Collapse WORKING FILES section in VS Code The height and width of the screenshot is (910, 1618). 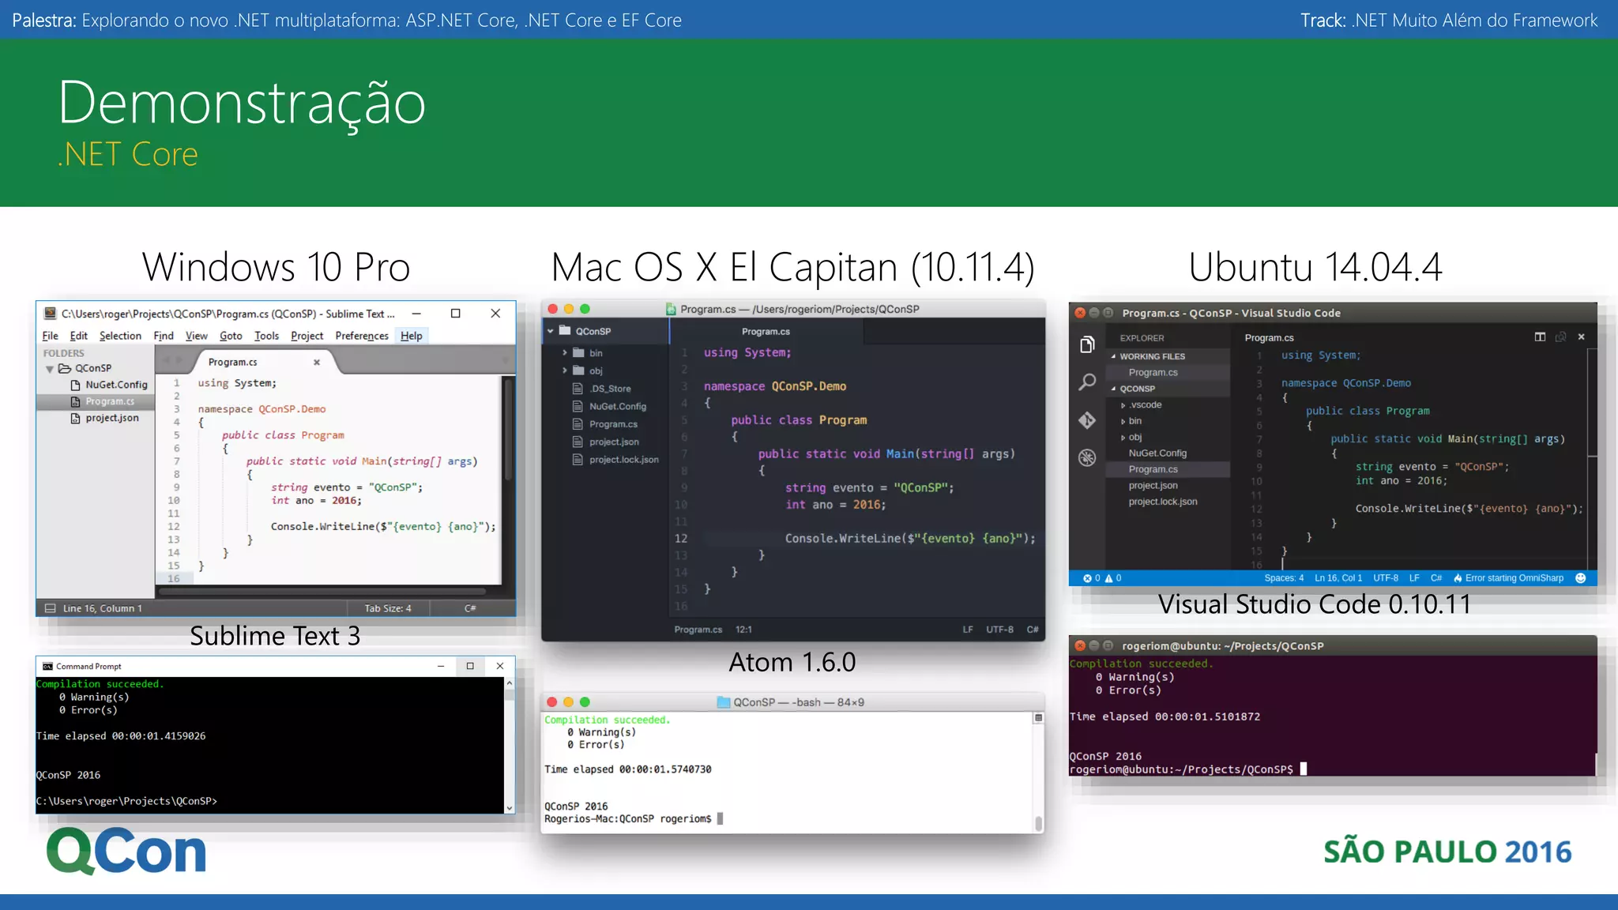tap(1114, 356)
